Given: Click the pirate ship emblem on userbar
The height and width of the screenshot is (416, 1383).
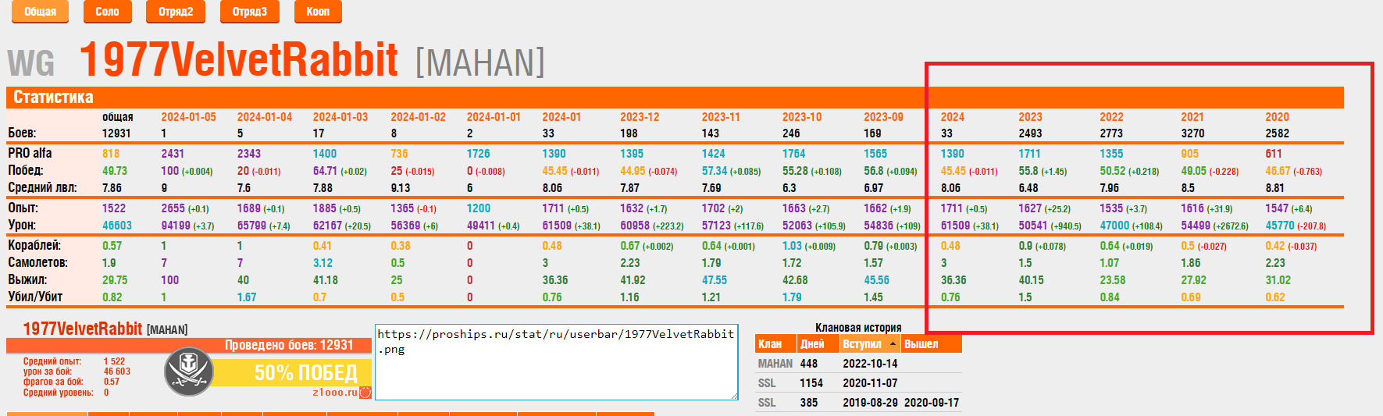Looking at the screenshot, I should (189, 372).
